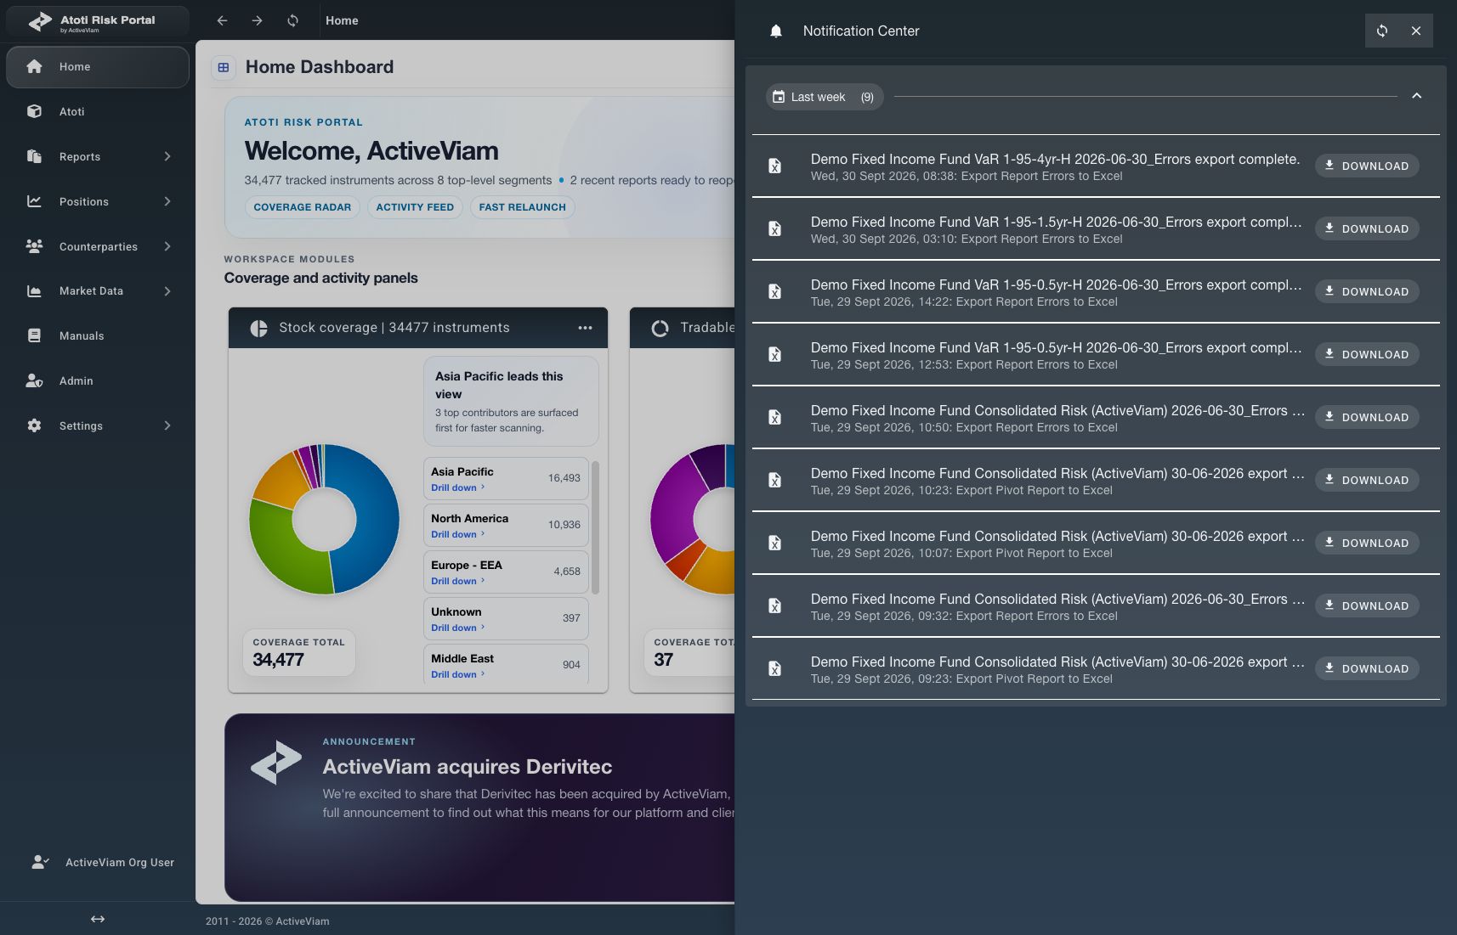Image resolution: width=1457 pixels, height=935 pixels.
Task: Click the Notification Center bell icon
Action: click(775, 31)
